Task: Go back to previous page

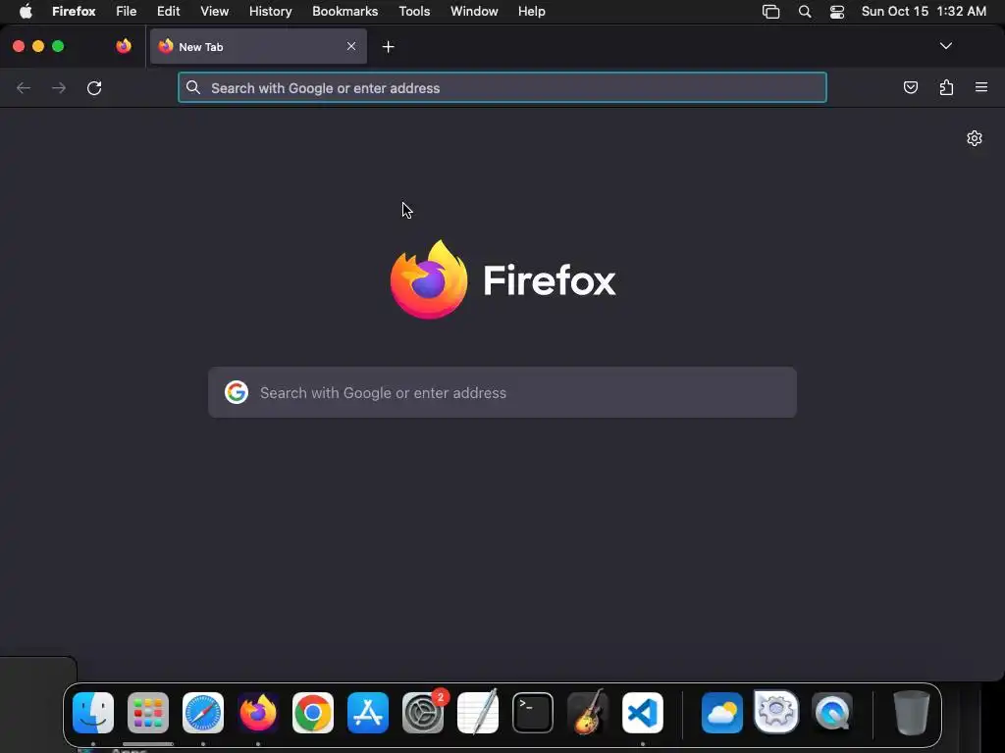Action: tap(24, 87)
